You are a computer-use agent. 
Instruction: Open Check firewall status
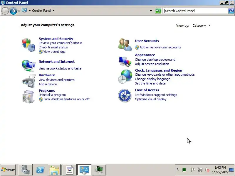[53, 47]
